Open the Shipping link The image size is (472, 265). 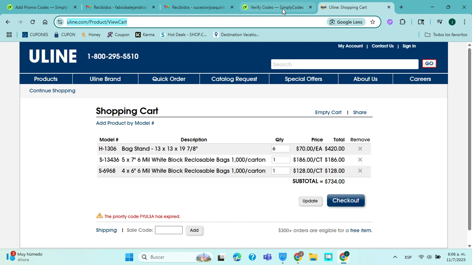106,230
